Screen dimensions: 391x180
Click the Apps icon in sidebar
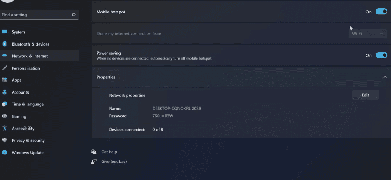[x=5, y=80]
